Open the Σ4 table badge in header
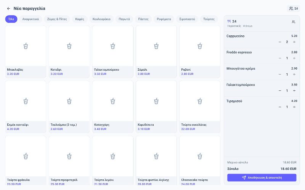Screen dimensions: 305x190 pyautogui.click(x=293, y=8)
